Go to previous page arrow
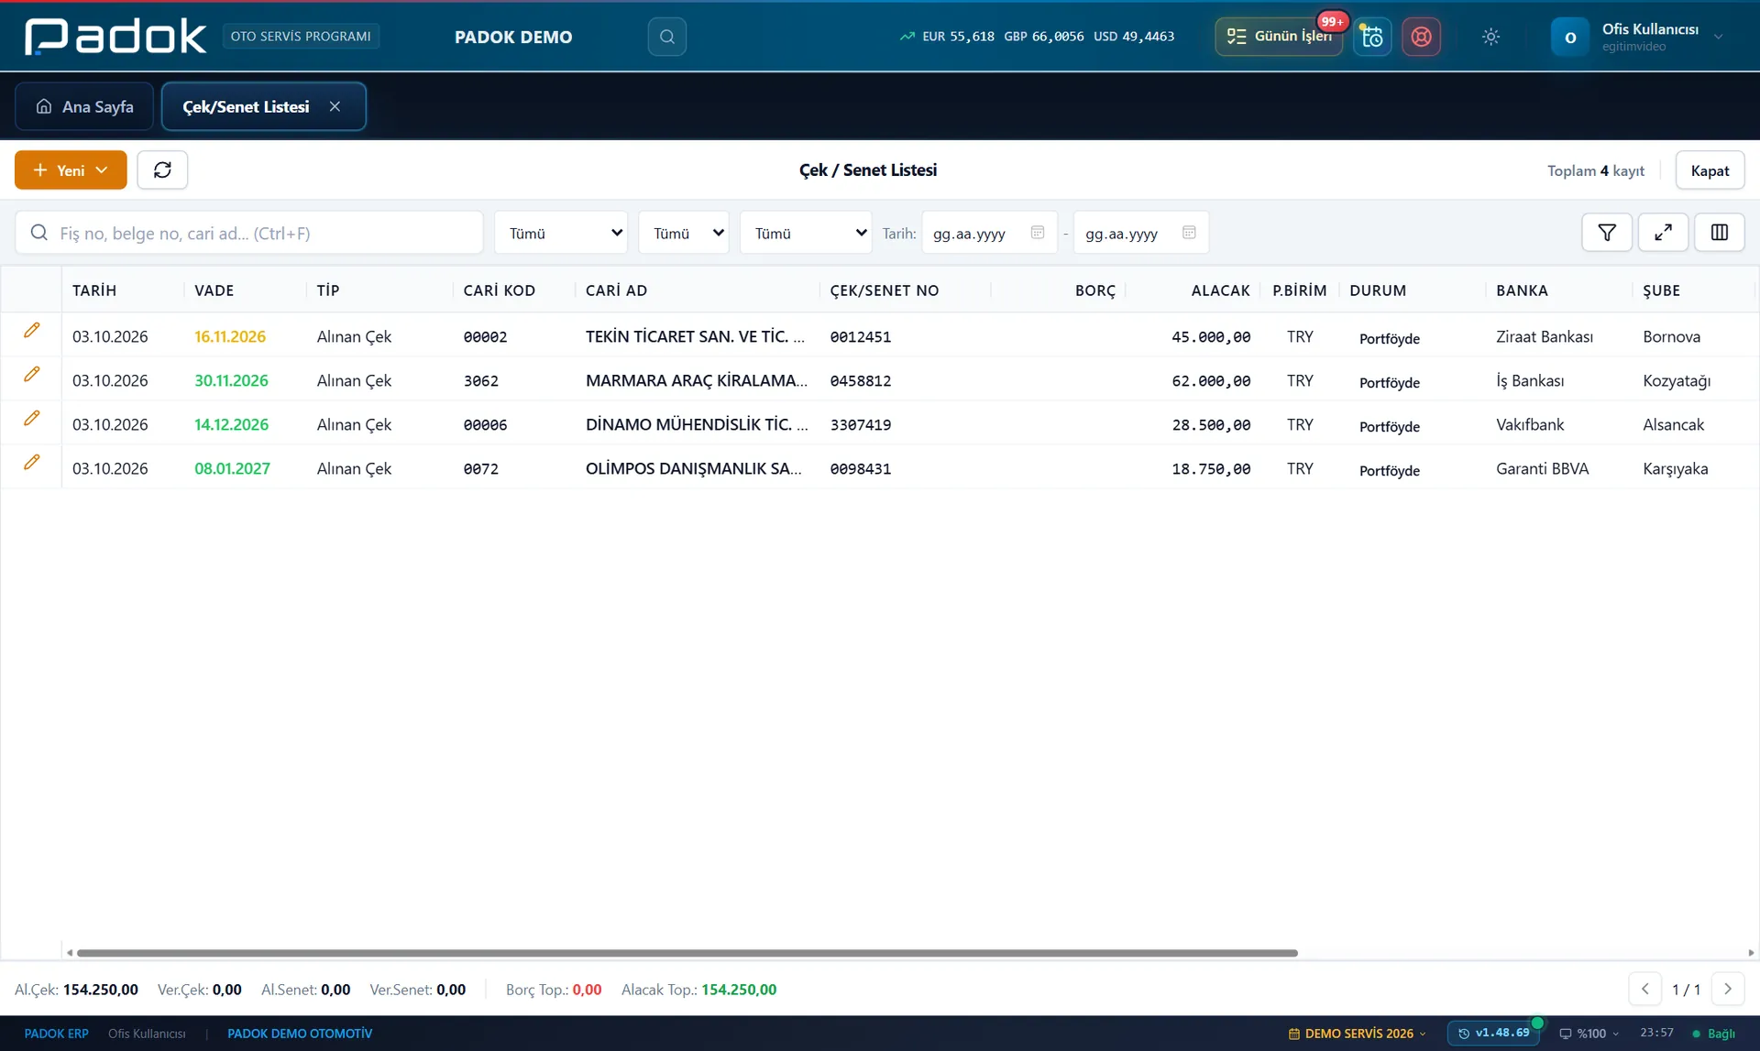The width and height of the screenshot is (1760, 1051). click(x=1644, y=990)
